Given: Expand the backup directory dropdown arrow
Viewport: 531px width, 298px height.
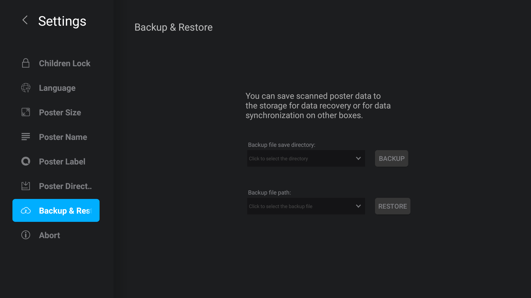Looking at the screenshot, I should tap(358, 158).
